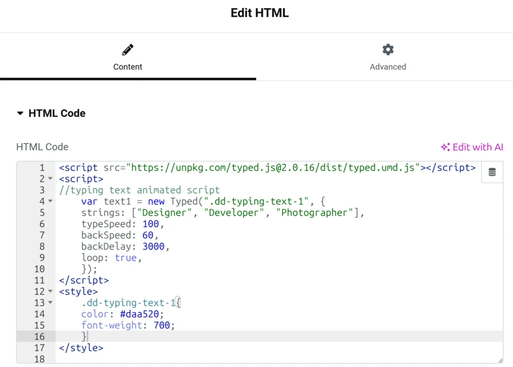Click the "Designer" string on line 5
The width and height of the screenshot is (513, 367).
point(164,213)
